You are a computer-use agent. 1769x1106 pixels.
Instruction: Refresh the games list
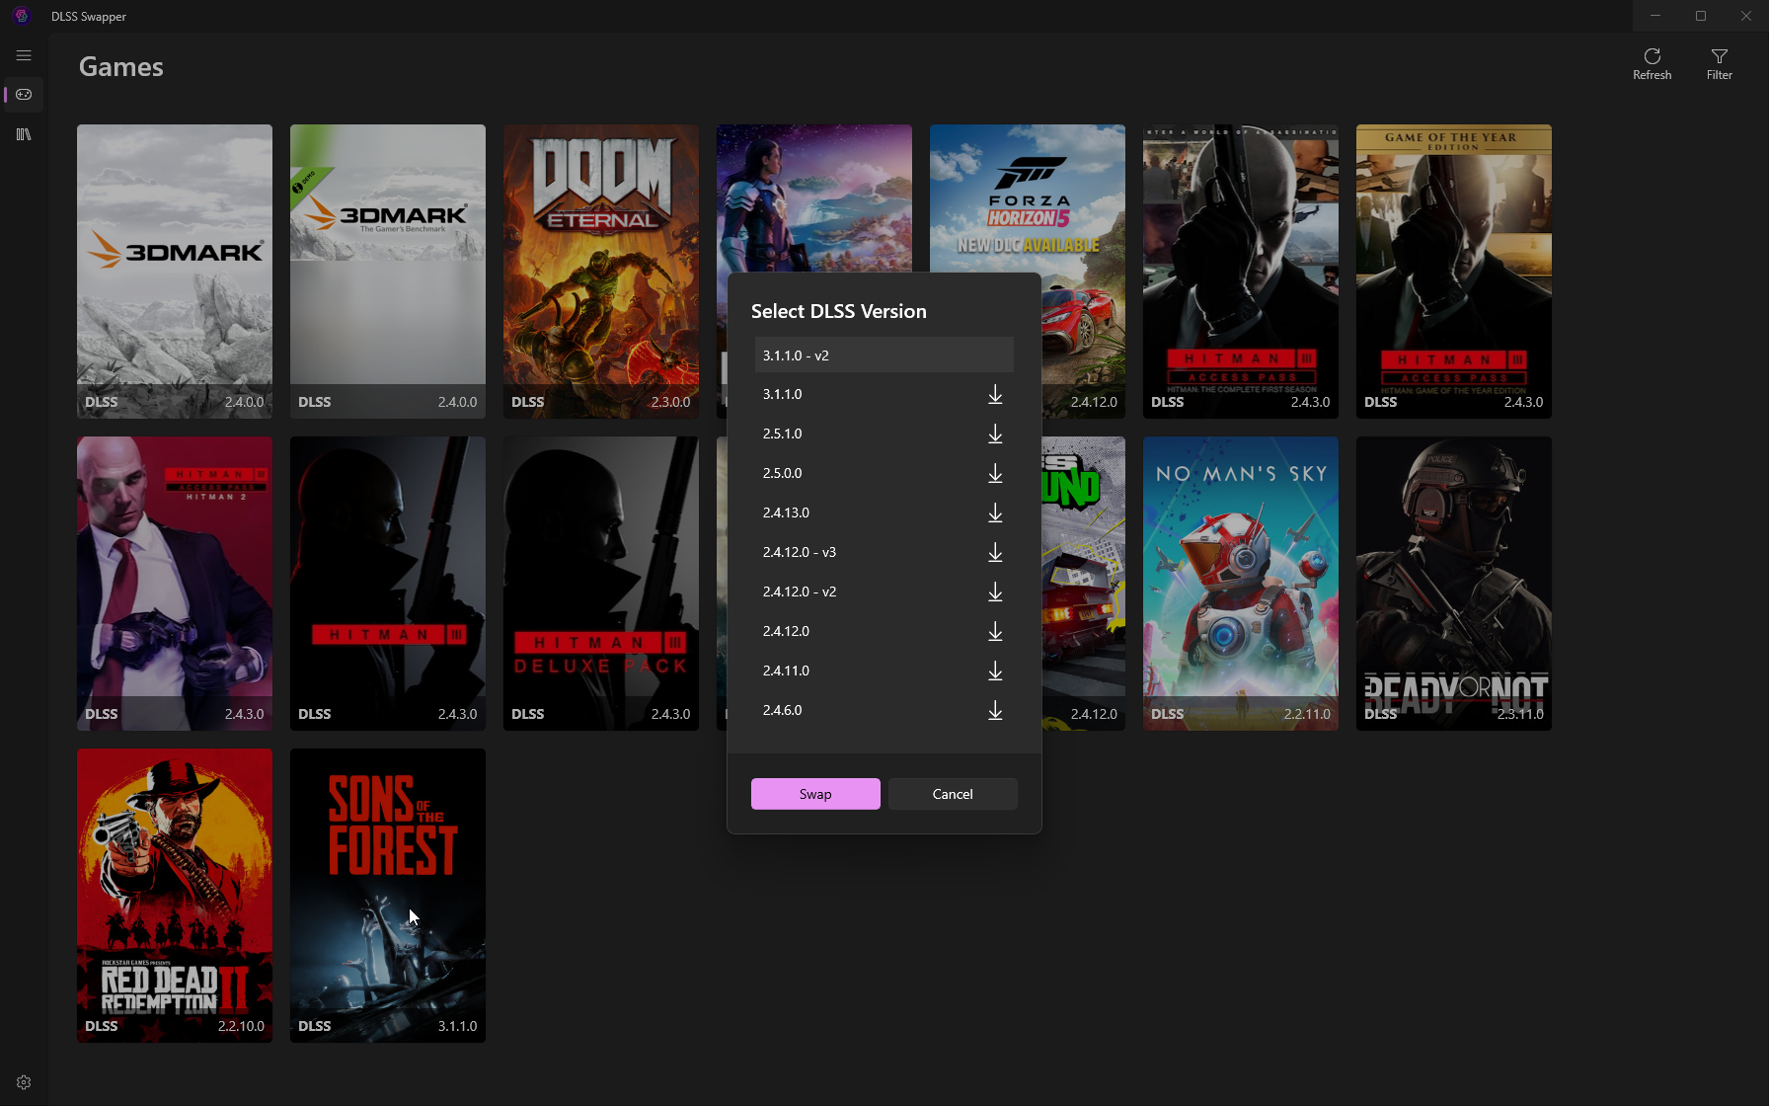(x=1653, y=64)
